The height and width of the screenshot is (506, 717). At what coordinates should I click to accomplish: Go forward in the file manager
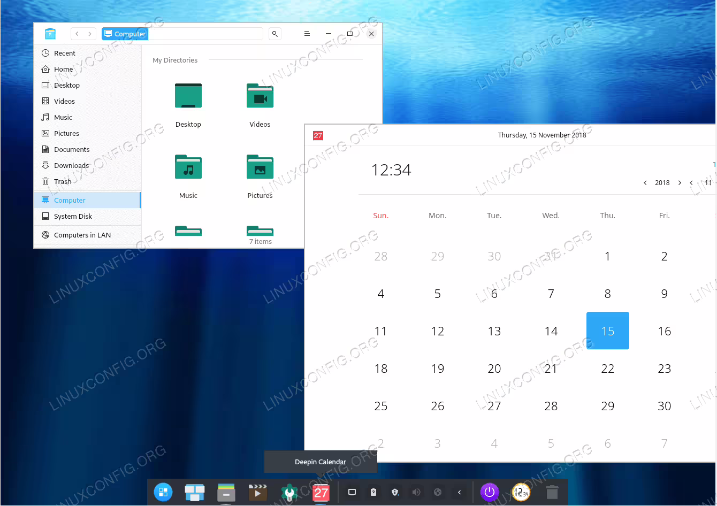tap(90, 34)
